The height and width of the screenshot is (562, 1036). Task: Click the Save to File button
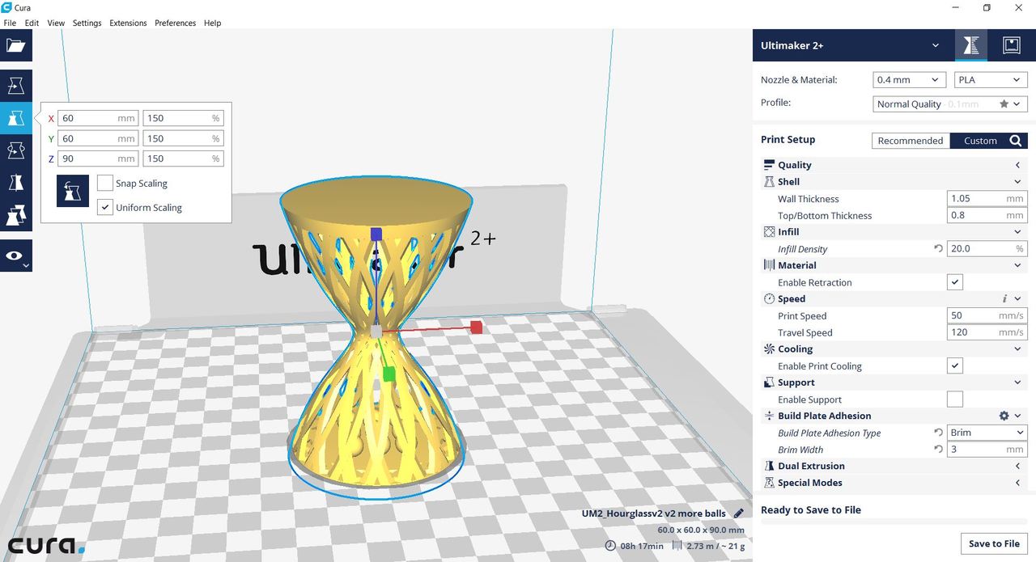point(994,543)
